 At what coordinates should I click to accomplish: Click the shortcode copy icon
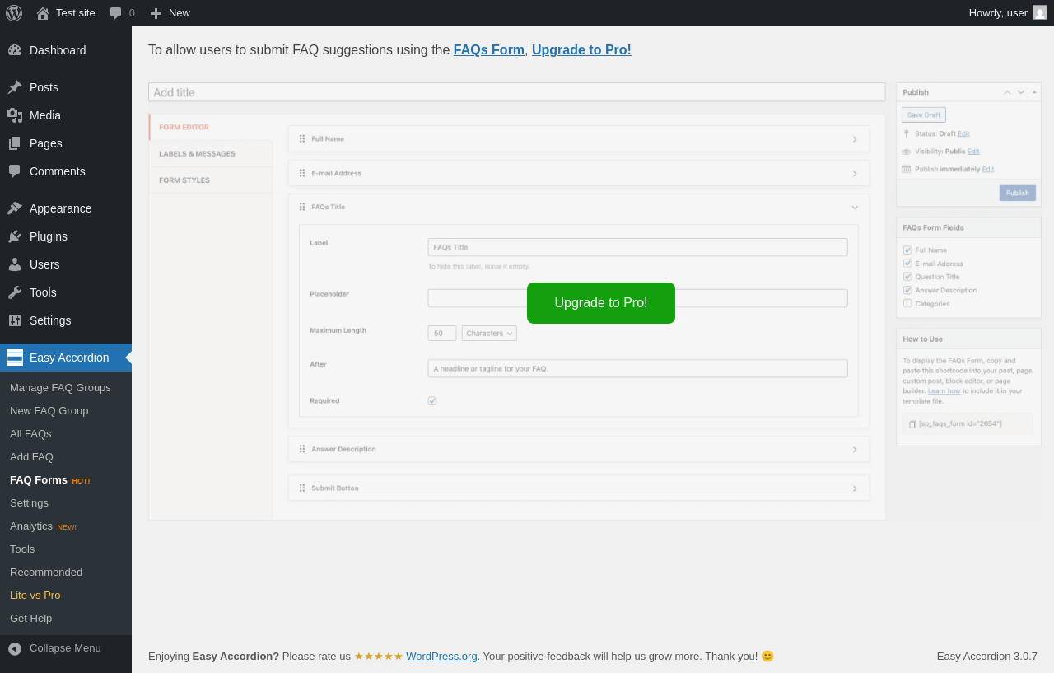912,424
